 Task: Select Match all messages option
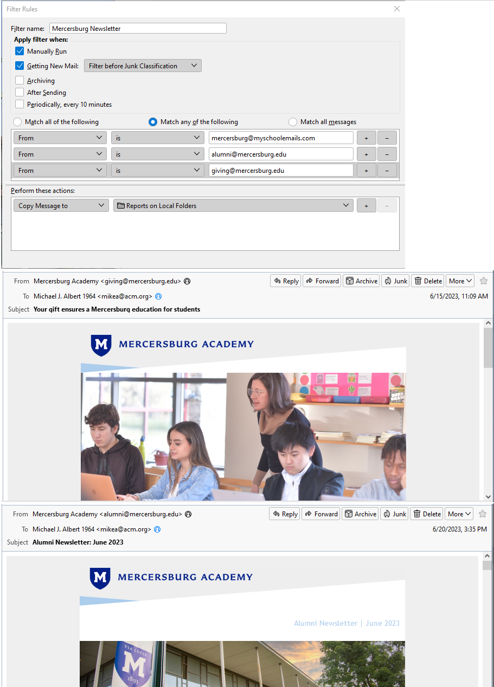click(293, 122)
